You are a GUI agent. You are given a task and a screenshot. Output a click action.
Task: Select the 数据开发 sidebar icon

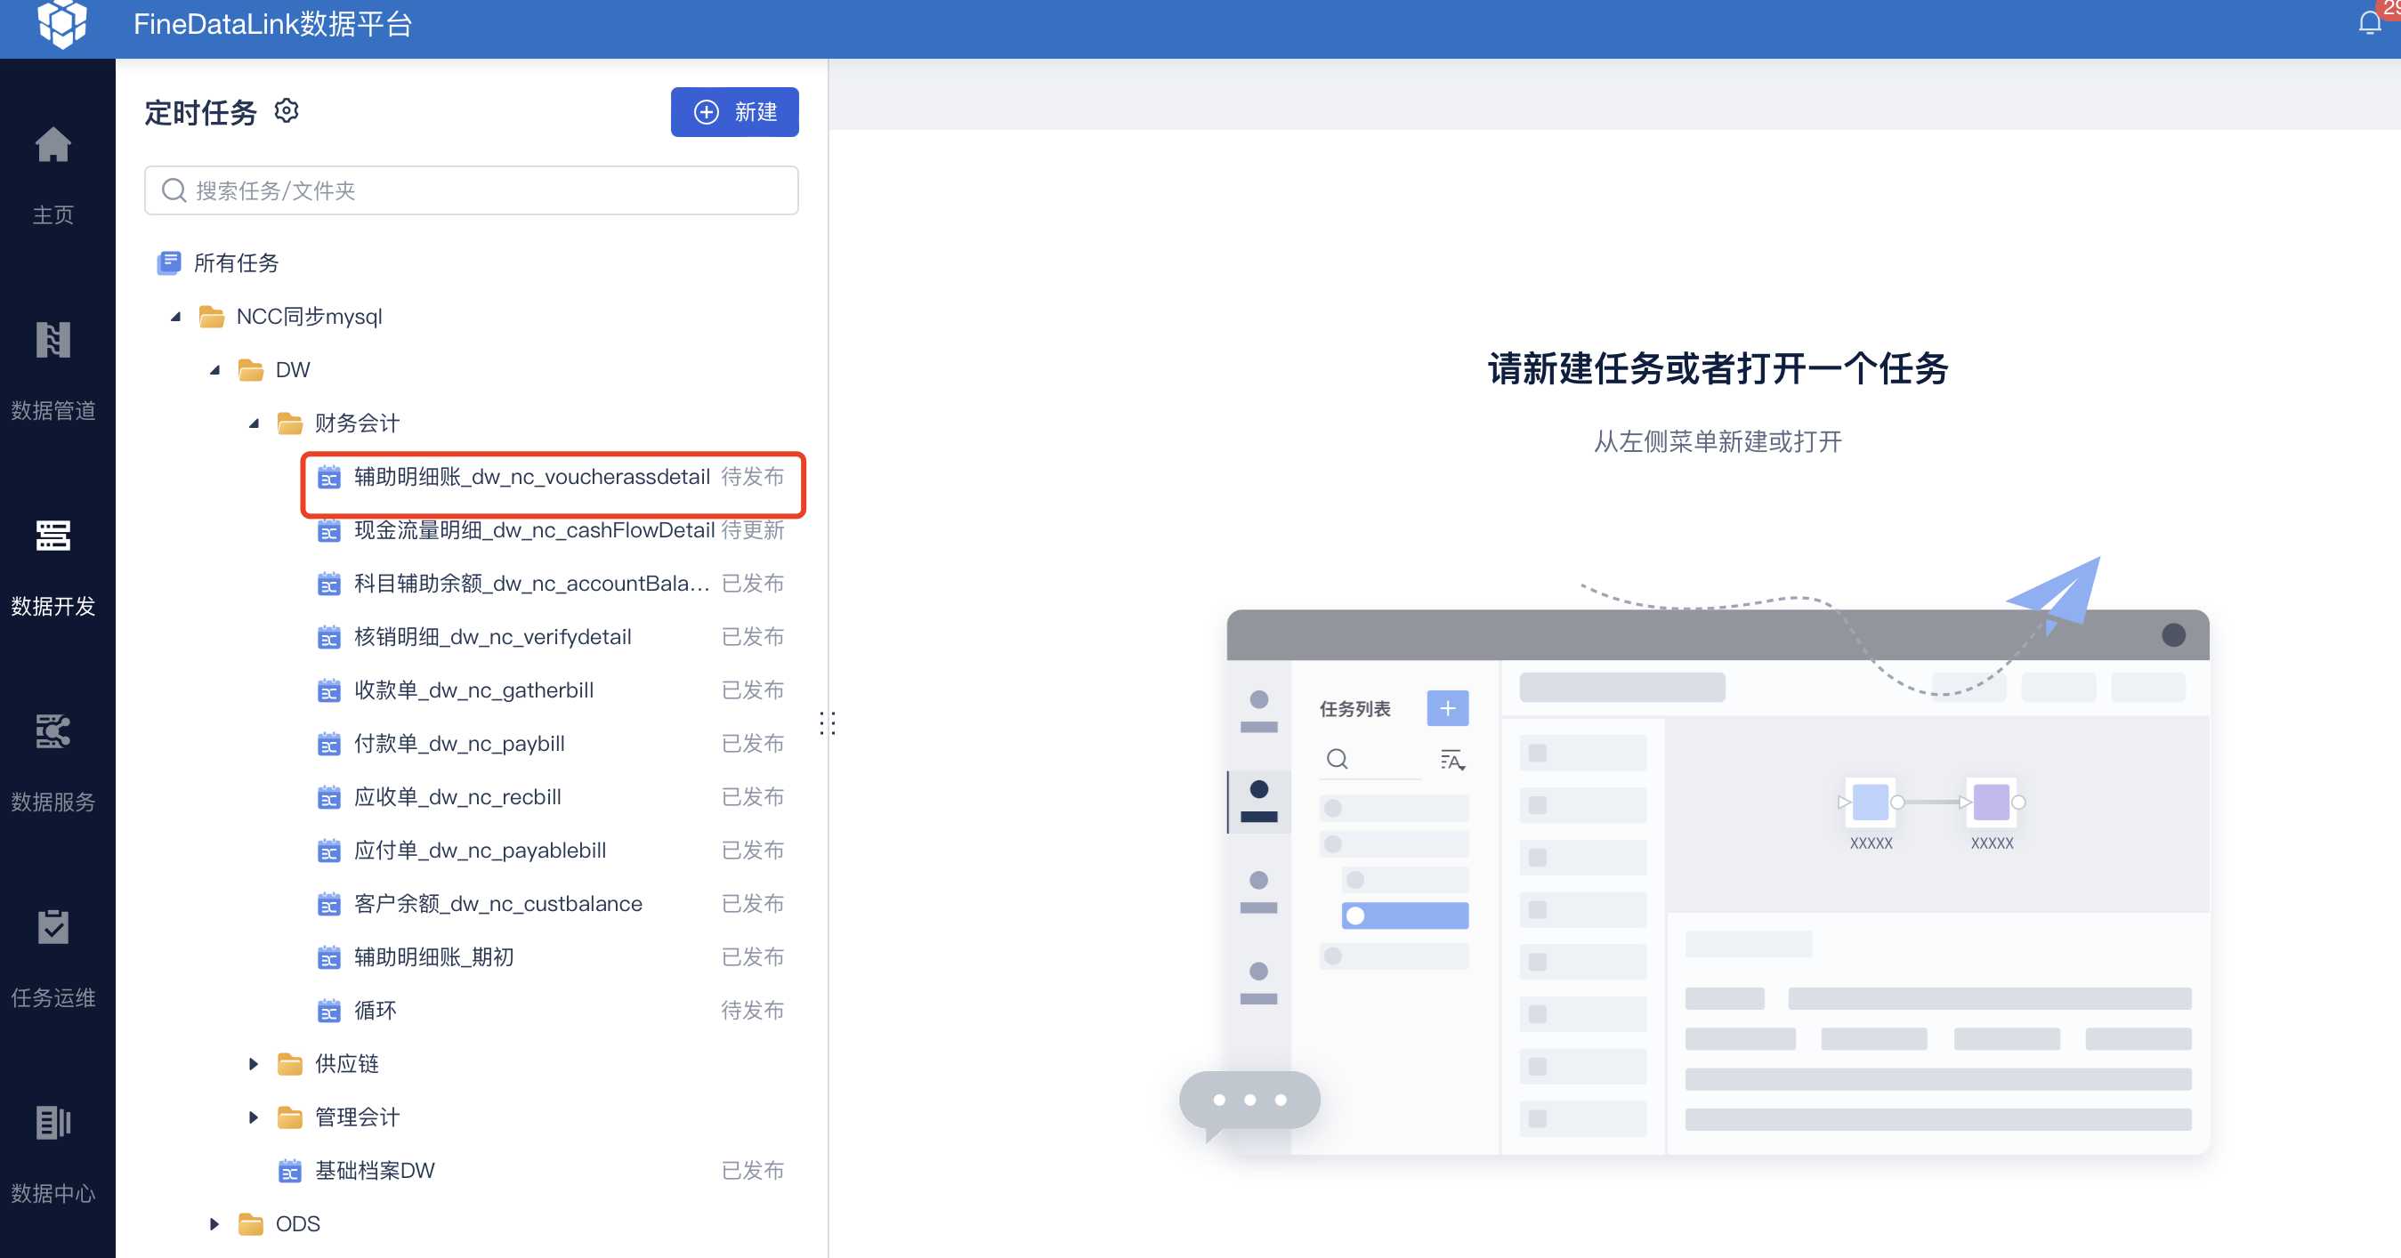point(53,537)
